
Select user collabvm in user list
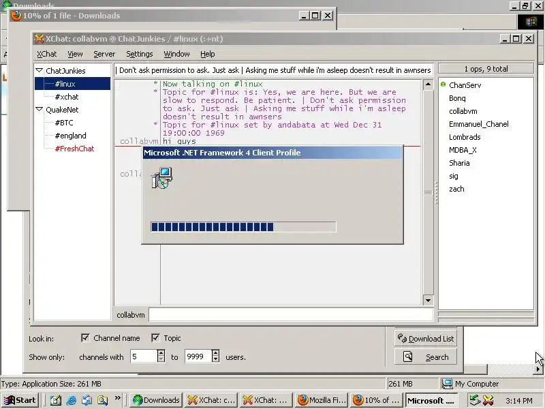pos(463,111)
